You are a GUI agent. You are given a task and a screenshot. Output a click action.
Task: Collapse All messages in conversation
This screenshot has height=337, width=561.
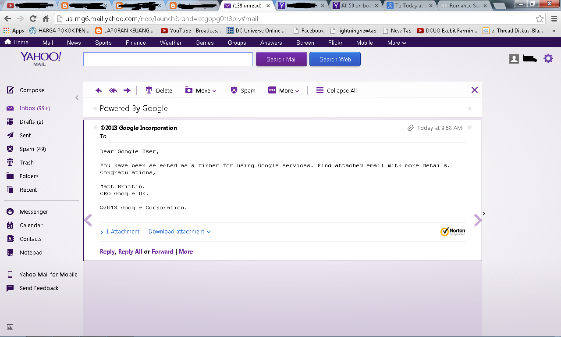click(336, 90)
